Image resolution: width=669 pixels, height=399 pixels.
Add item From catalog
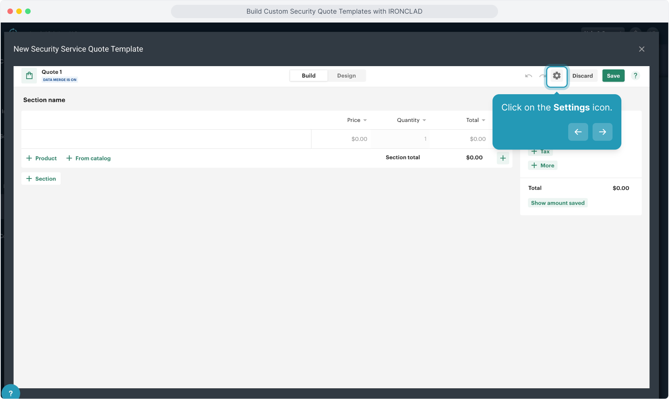coord(88,158)
